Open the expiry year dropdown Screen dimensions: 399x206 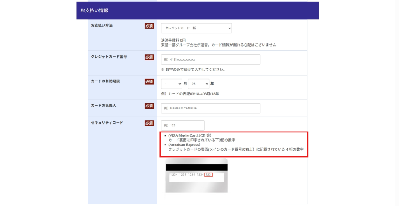click(x=198, y=84)
